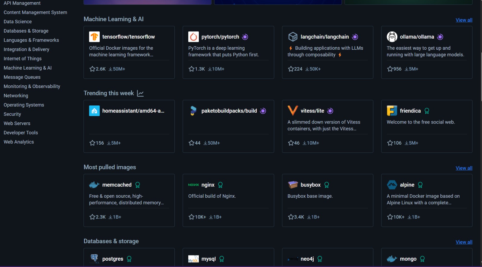Open Integration & Delivery category
482x267 pixels.
pos(27,49)
